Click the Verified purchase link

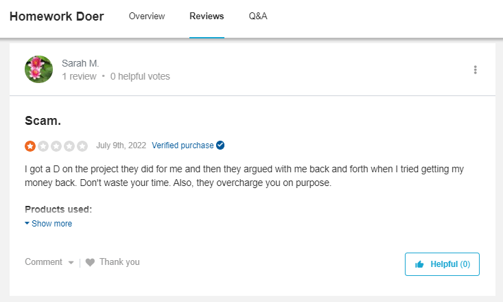coord(183,146)
